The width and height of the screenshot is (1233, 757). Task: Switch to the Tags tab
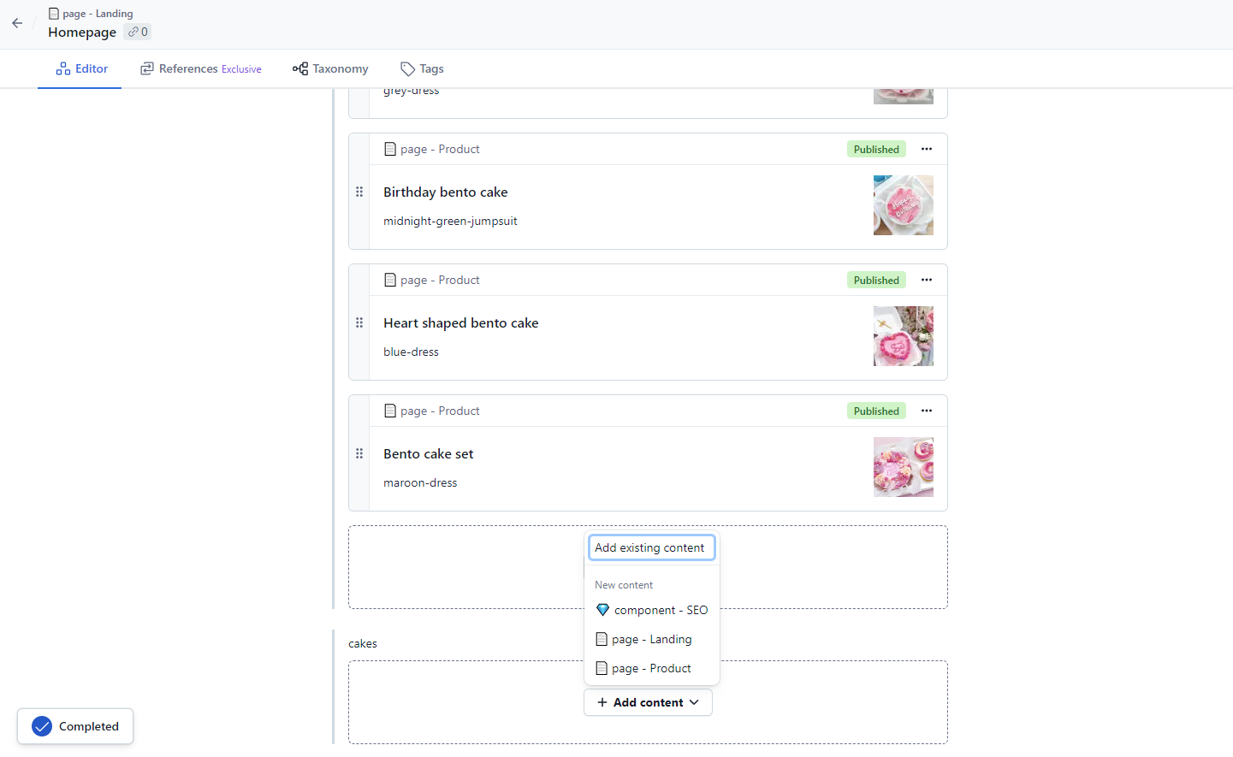(x=422, y=68)
